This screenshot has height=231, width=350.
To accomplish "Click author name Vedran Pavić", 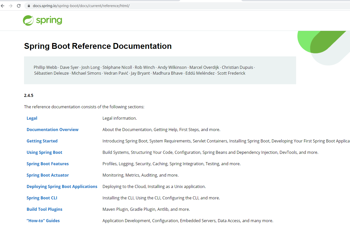I will click(x=116, y=73).
